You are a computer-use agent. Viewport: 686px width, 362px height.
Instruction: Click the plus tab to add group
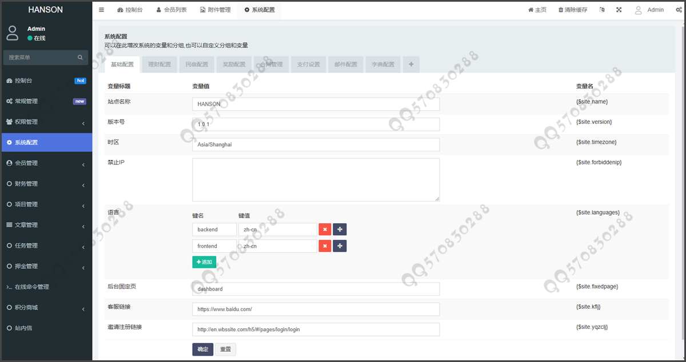(x=410, y=65)
